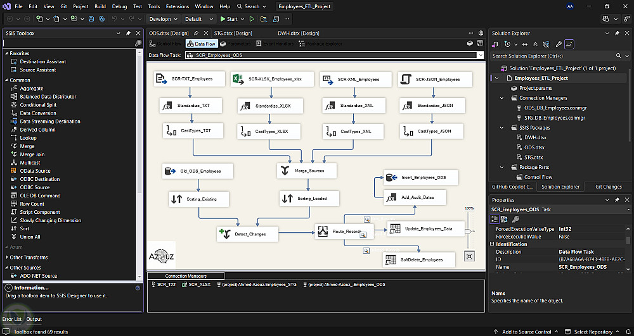The height and width of the screenshot is (336, 634).
Task: Click Select Repository in the status bar
Action: (593, 332)
